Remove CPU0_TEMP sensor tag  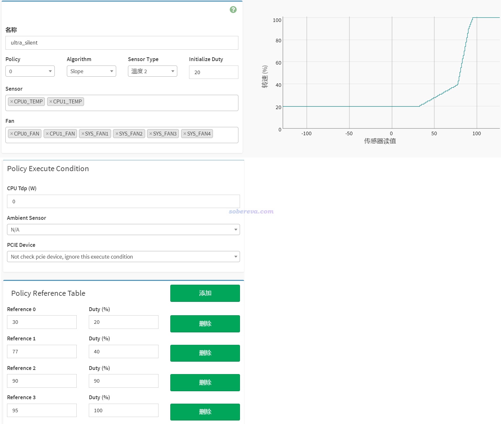pyautogui.click(x=11, y=101)
